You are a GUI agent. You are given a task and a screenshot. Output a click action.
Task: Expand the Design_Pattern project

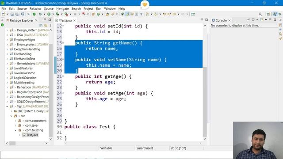click(x=7, y=30)
